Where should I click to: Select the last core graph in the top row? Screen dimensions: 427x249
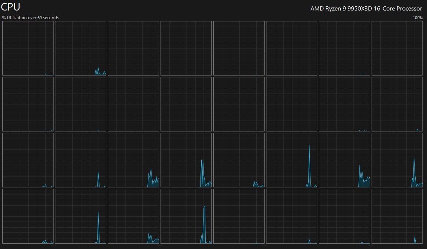397,48
